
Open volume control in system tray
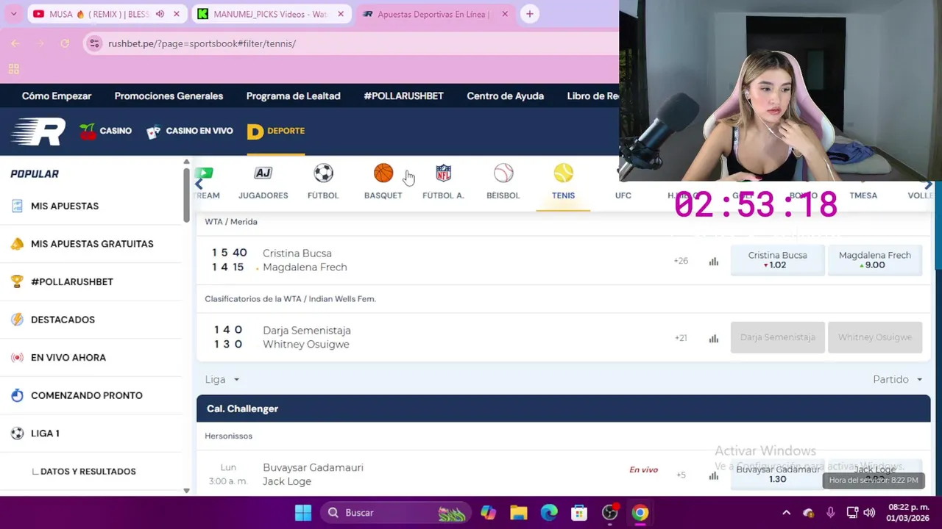coord(869,513)
